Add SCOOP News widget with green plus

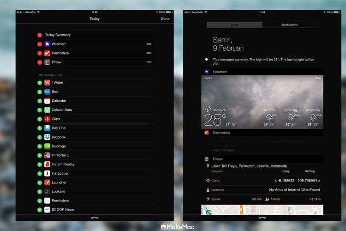pyautogui.click(x=40, y=210)
